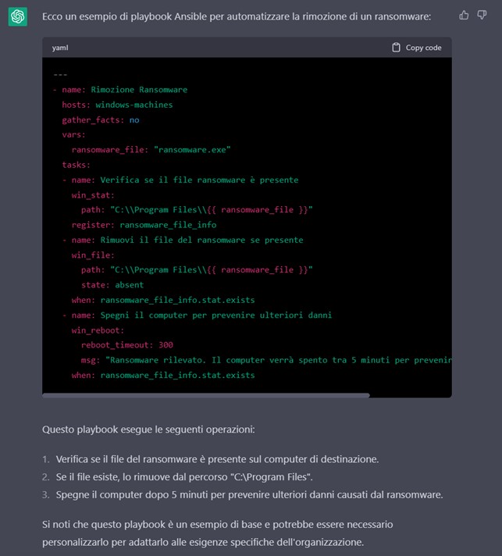Click the 'msg:' Ransomware rilevato line
This screenshot has width=502, height=556.
(x=266, y=360)
